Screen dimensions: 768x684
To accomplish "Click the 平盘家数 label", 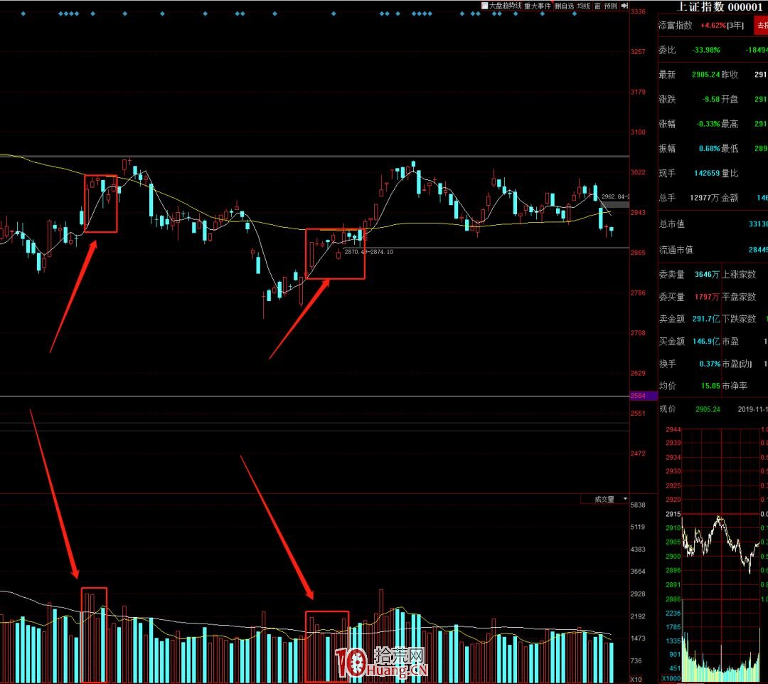I will click(x=739, y=297).
